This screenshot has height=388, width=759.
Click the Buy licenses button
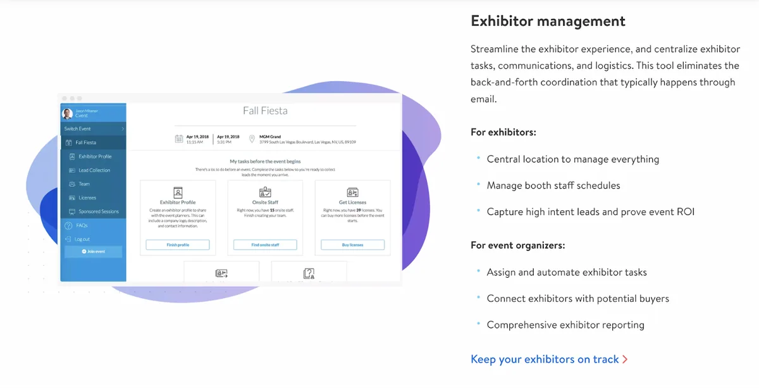point(352,244)
